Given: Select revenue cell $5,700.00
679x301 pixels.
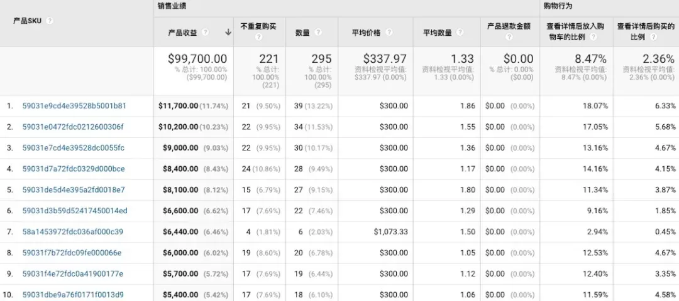Looking at the screenshot, I should tap(180, 274).
